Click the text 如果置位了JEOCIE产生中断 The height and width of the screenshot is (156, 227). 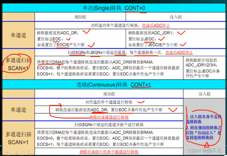click(153, 45)
